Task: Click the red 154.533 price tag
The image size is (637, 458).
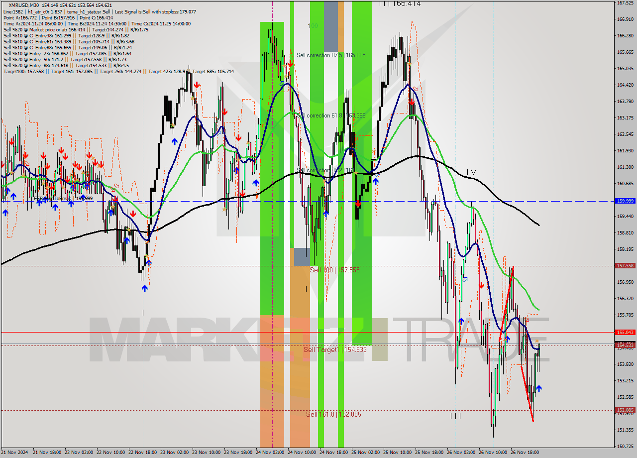Action: coord(625,345)
